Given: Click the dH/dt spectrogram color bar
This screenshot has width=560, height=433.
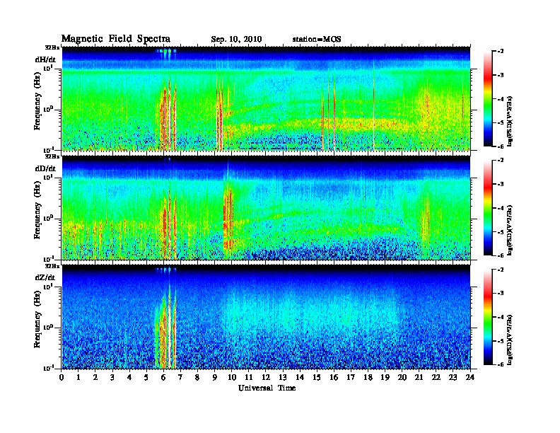Looking at the screenshot, I should [x=488, y=98].
